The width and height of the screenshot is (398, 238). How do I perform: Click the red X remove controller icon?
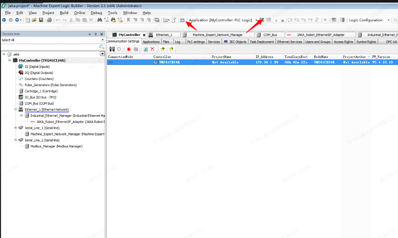(x=152, y=49)
